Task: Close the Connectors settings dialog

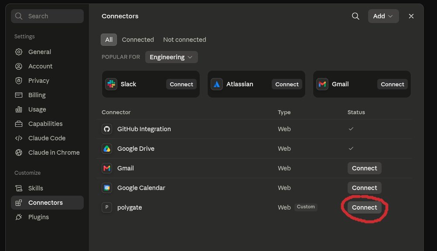Action: [411, 16]
